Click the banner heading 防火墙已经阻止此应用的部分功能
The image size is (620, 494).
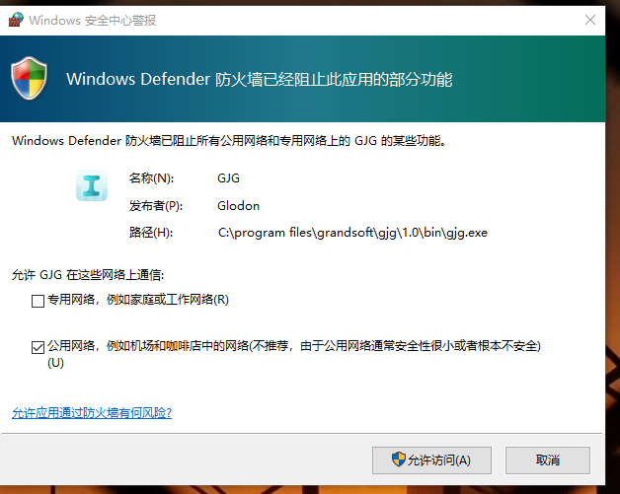click(334, 79)
